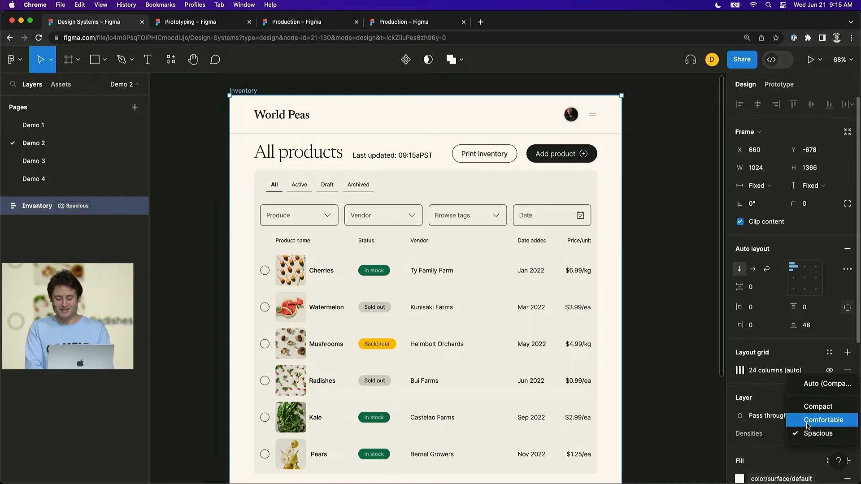The image size is (861, 484).
Task: Select the Watermelon row radio button
Action: click(265, 307)
